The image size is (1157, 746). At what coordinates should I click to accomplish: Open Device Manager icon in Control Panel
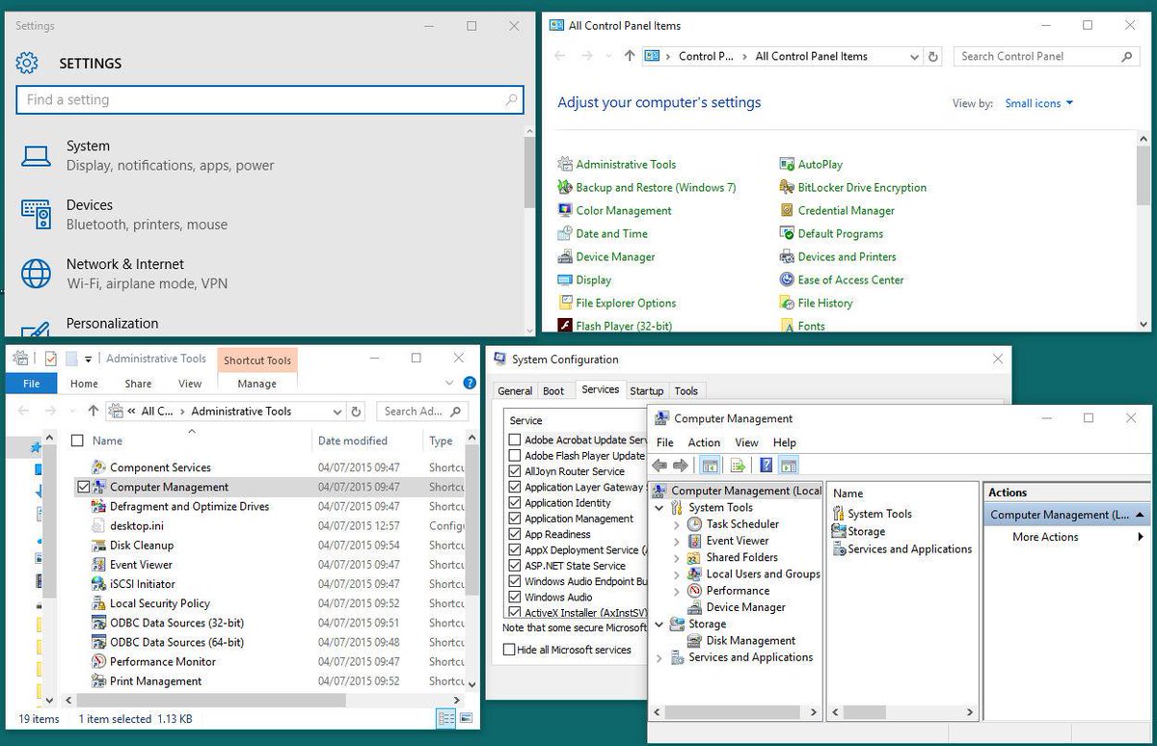[x=566, y=257]
